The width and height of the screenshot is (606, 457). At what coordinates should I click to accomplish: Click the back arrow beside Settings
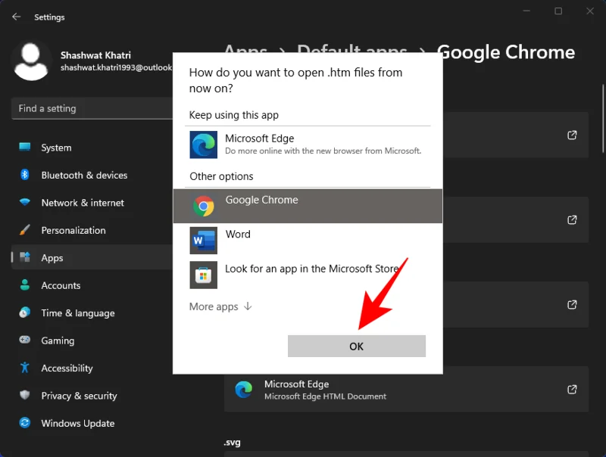point(16,17)
